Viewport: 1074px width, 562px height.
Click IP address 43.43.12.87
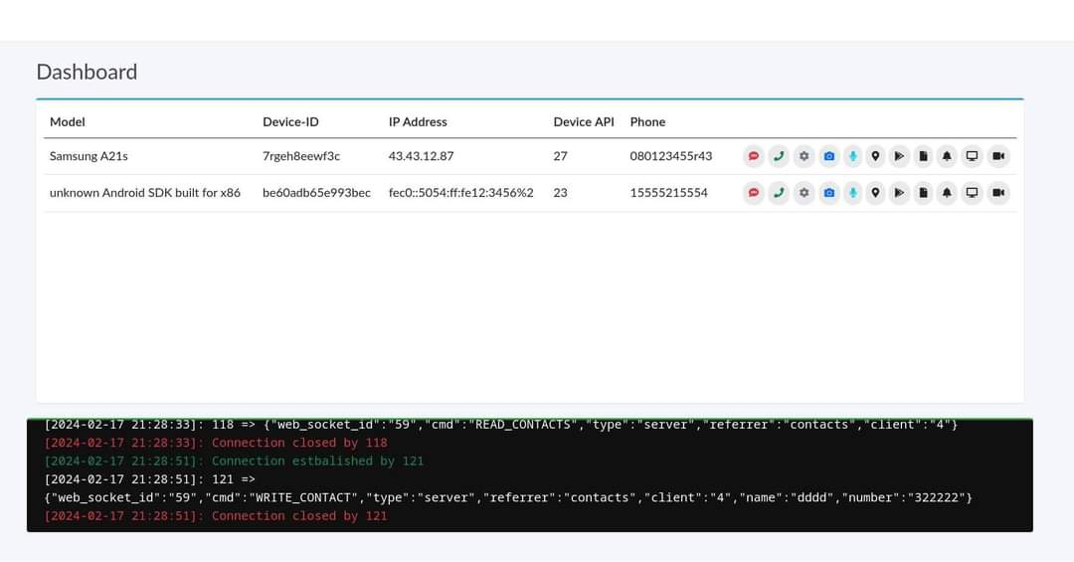pyautogui.click(x=422, y=156)
